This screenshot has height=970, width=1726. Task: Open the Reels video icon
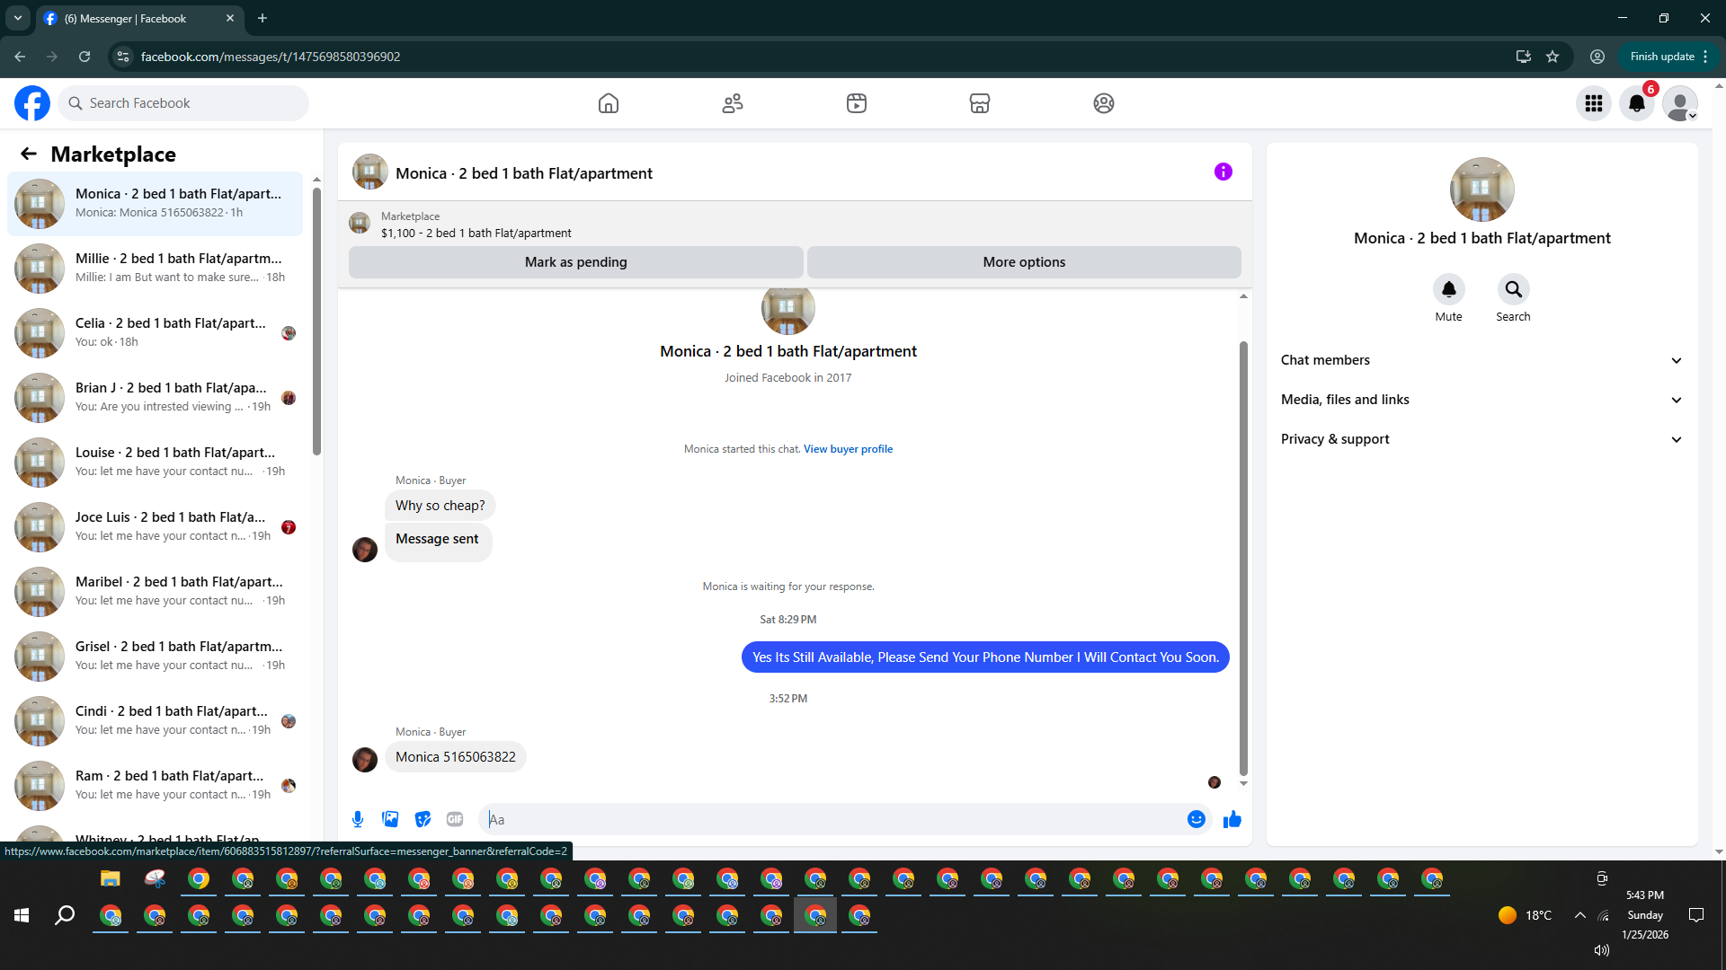click(x=857, y=103)
